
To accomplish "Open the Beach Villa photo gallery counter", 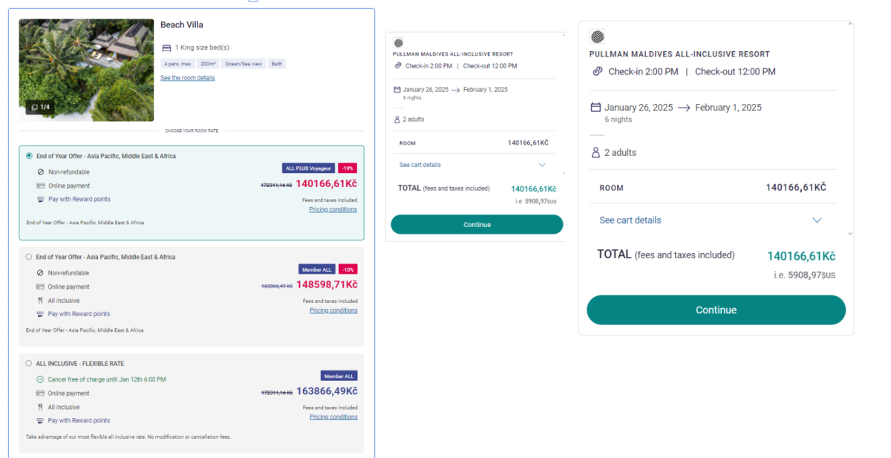I will (41, 107).
